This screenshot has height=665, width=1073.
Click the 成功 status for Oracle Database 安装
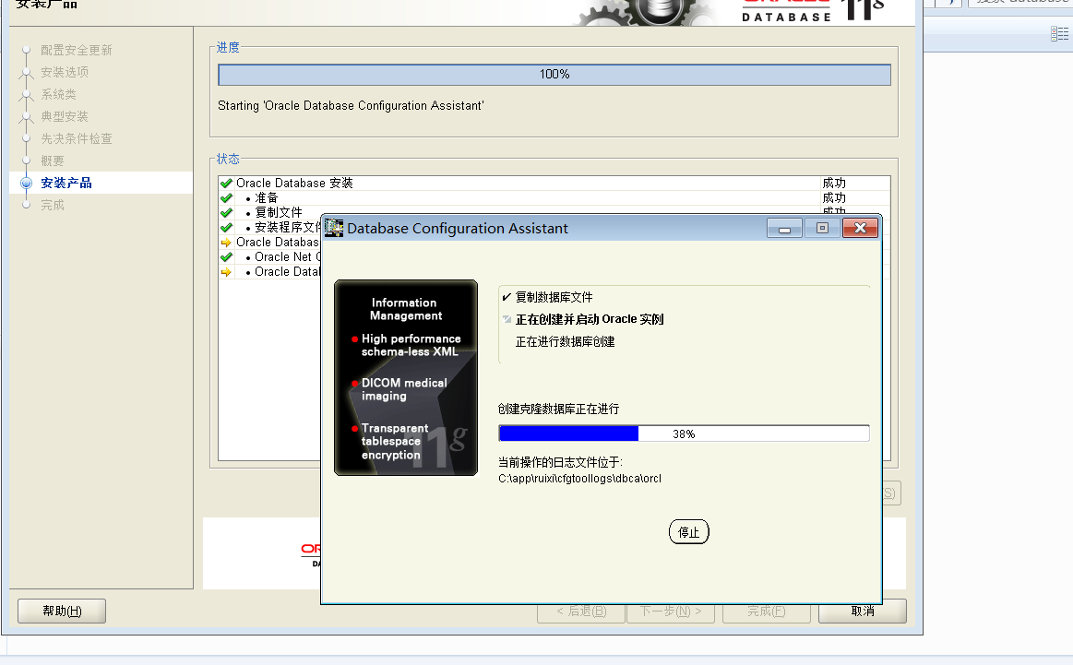pos(834,183)
